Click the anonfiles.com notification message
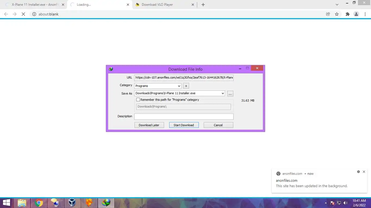 (x=312, y=186)
